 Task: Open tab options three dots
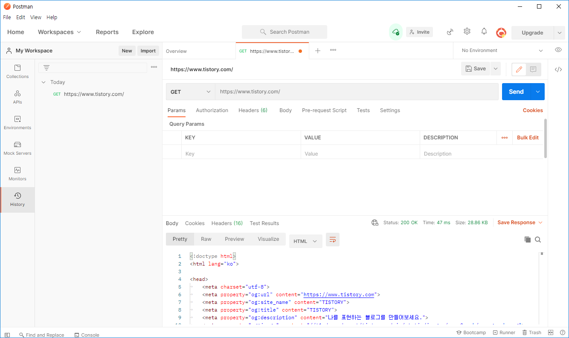pos(333,50)
